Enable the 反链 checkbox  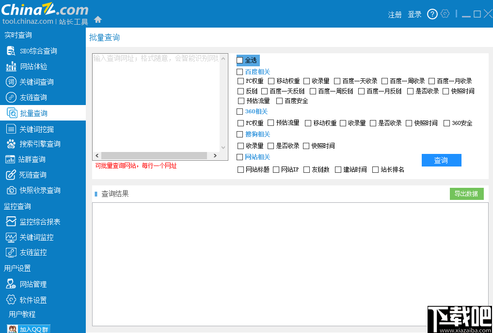[x=240, y=91]
